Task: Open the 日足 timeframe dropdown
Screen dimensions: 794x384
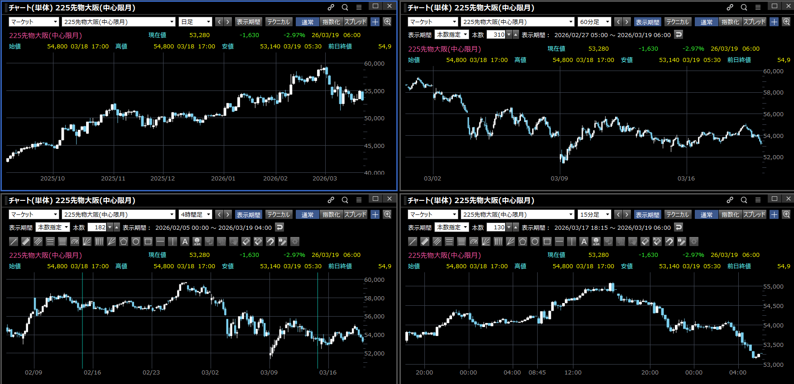Action: click(196, 22)
